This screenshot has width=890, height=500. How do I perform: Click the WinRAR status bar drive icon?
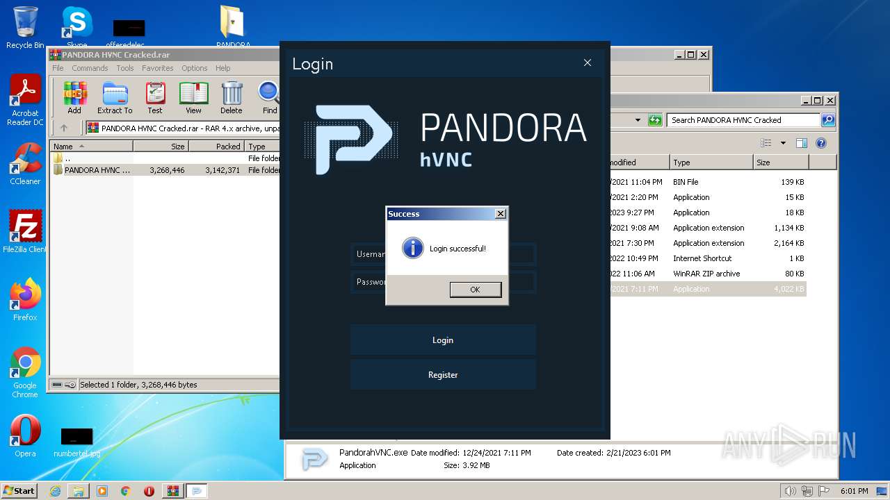58,385
